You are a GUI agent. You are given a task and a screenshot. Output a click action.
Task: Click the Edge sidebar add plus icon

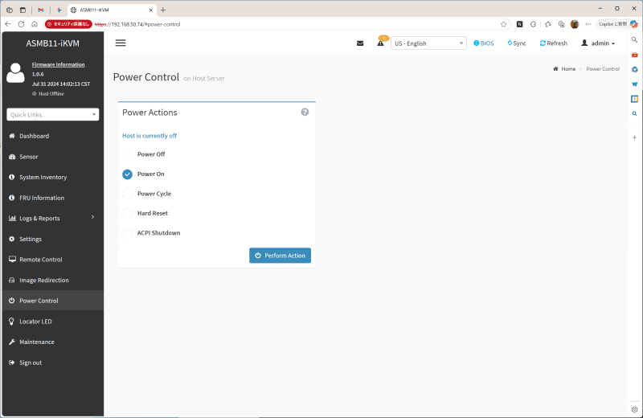pyautogui.click(x=634, y=137)
